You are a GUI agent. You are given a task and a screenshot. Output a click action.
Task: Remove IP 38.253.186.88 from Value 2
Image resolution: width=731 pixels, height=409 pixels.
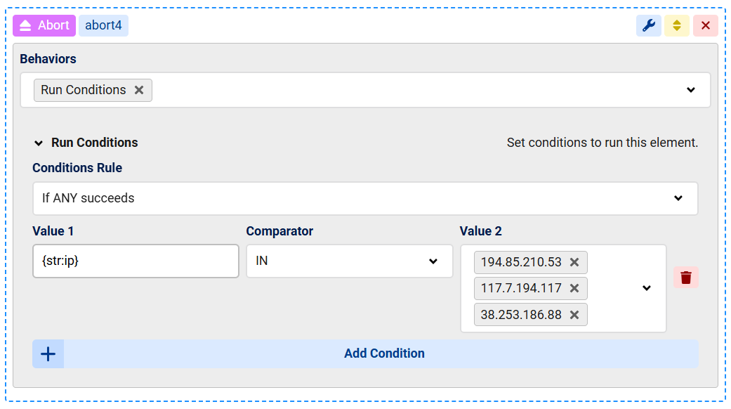574,314
